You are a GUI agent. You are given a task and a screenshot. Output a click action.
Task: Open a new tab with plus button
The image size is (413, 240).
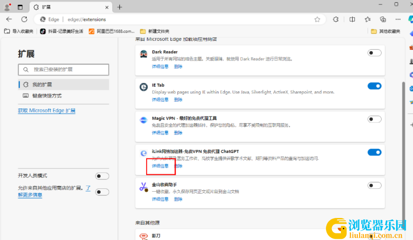(119, 7)
